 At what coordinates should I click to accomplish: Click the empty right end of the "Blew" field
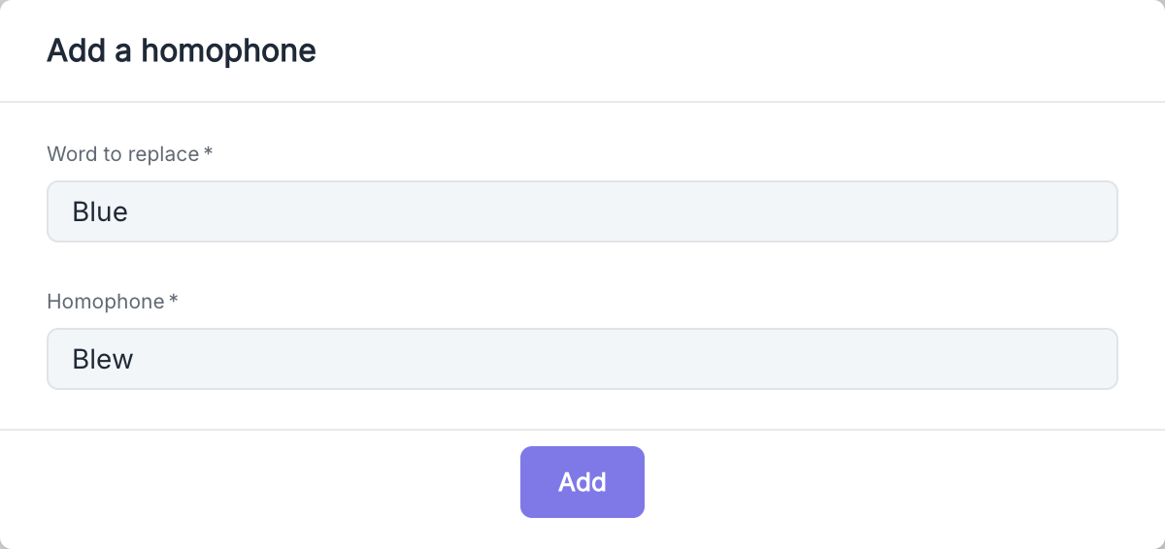pyautogui.click(x=1068, y=359)
